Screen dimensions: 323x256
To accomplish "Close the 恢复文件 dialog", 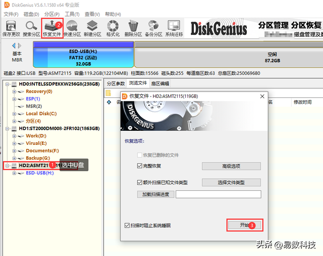I will click(x=262, y=96).
